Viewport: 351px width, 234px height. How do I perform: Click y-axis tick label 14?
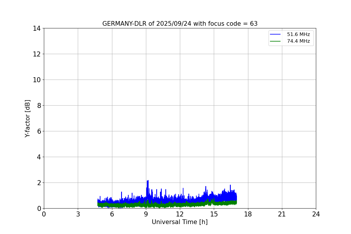(x=37, y=28)
